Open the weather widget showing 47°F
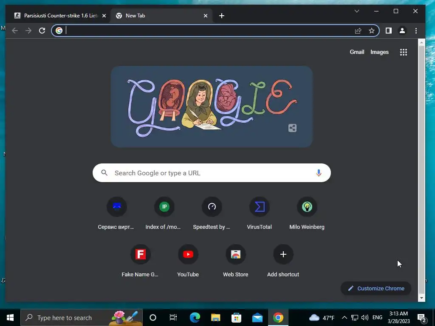 coord(322,318)
